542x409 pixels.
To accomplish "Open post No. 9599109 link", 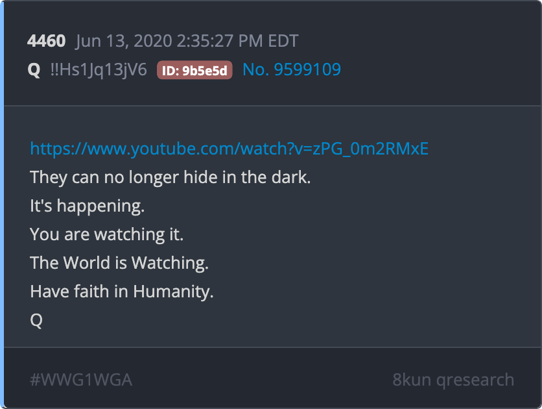I will (292, 69).
